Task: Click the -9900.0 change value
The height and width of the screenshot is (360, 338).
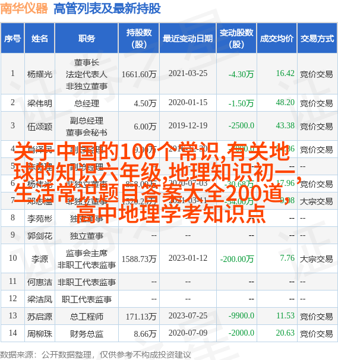Action: click(x=241, y=315)
